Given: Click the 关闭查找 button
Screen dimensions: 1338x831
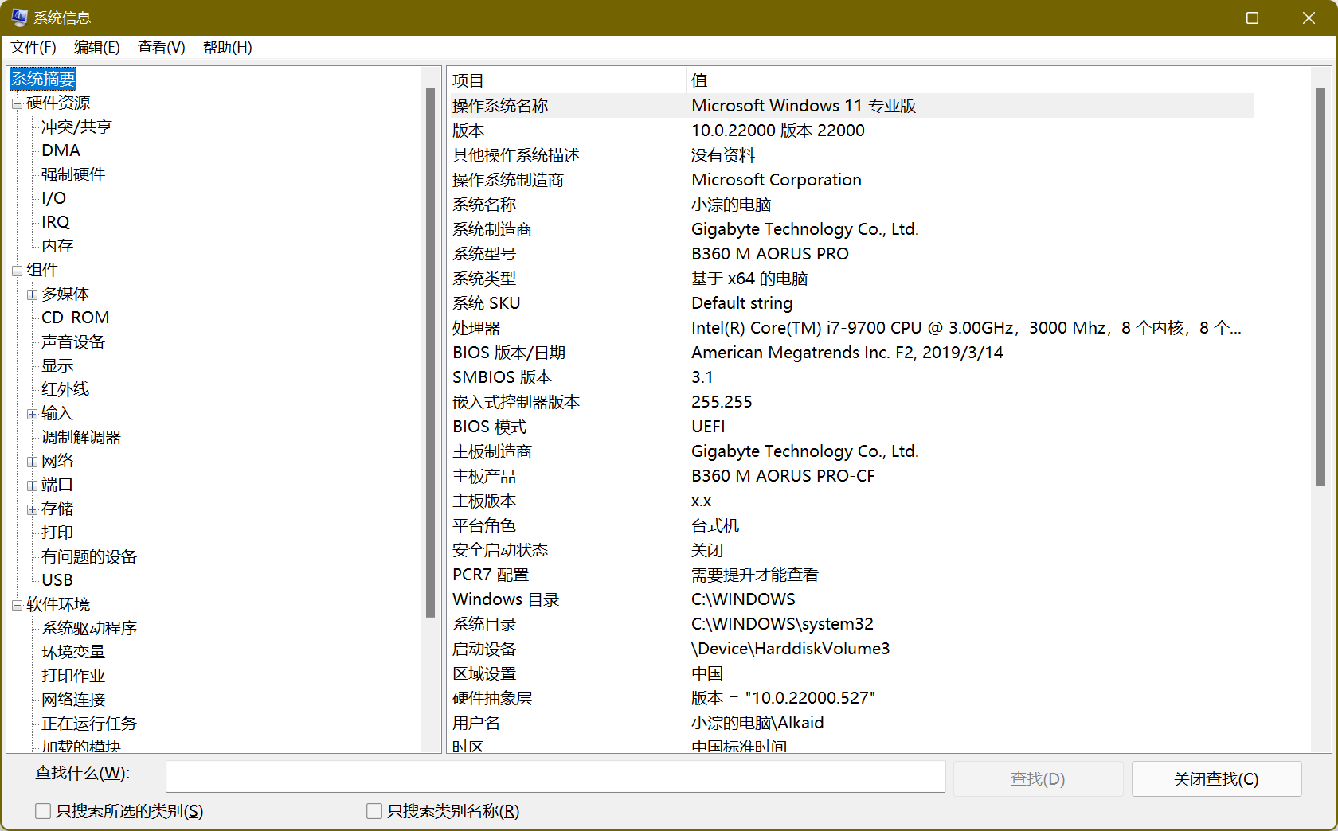Looking at the screenshot, I should [x=1216, y=778].
